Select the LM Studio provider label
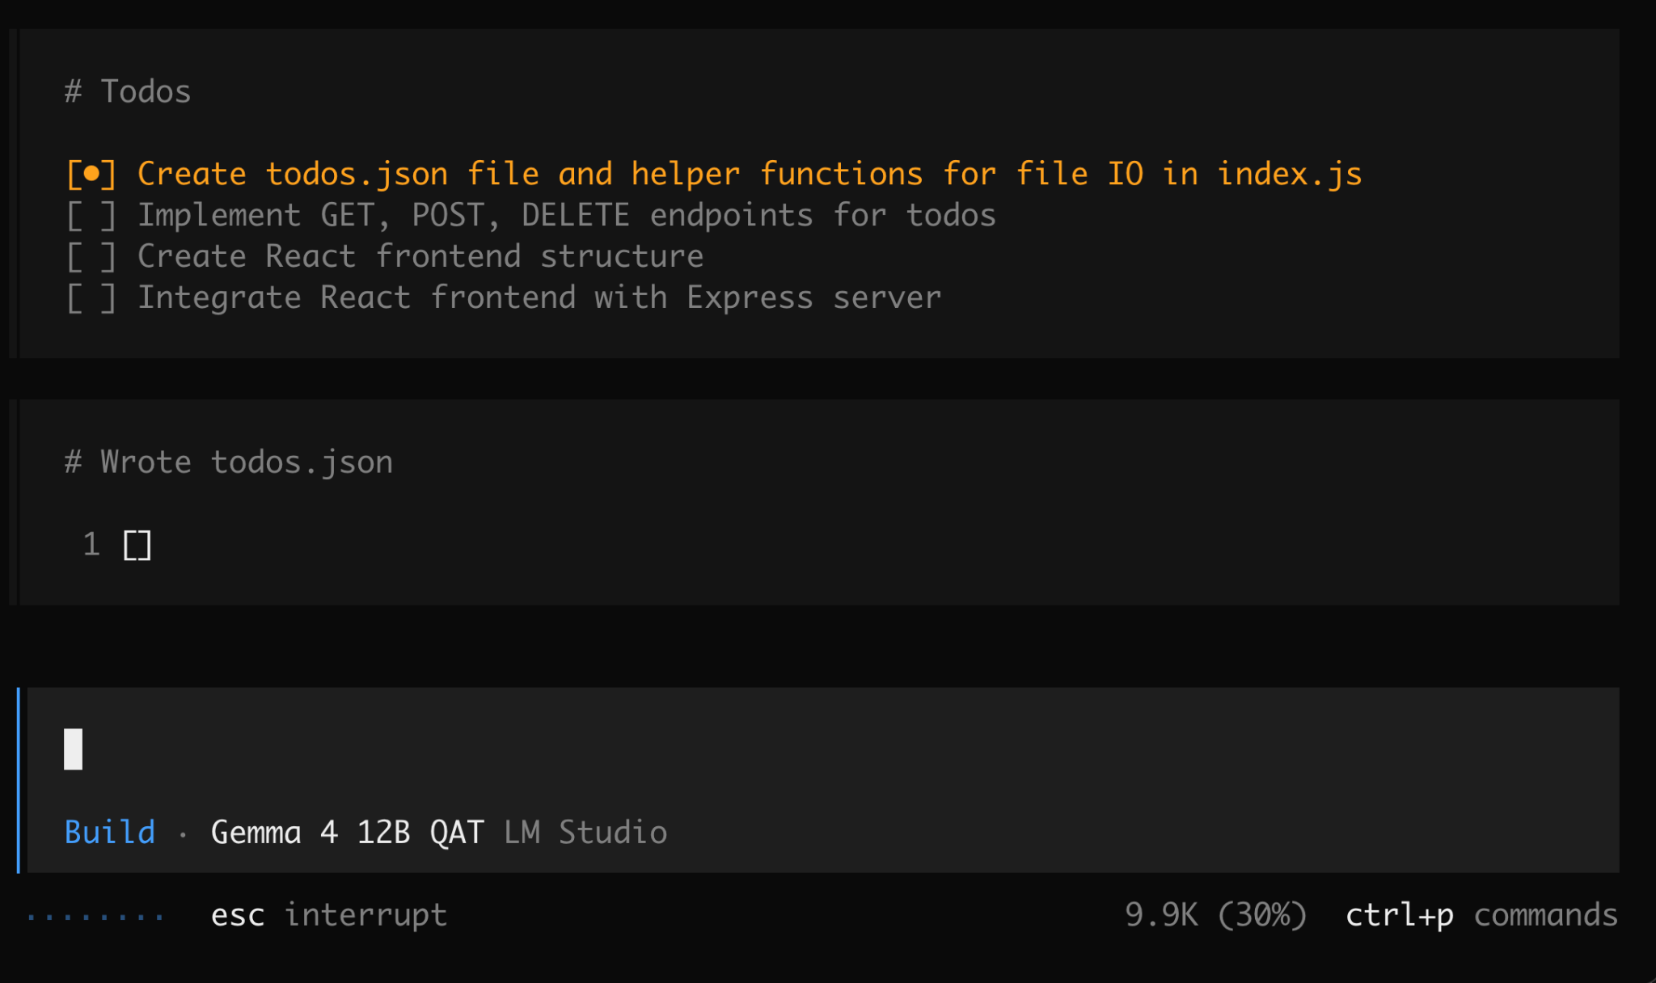This screenshot has height=983, width=1656. click(585, 832)
